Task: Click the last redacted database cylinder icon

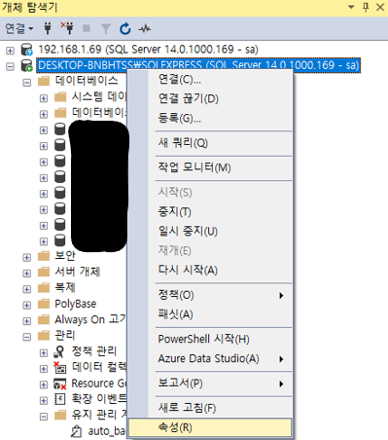Action: point(59,240)
